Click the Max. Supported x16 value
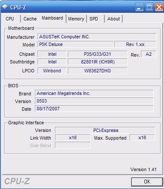 (142, 137)
